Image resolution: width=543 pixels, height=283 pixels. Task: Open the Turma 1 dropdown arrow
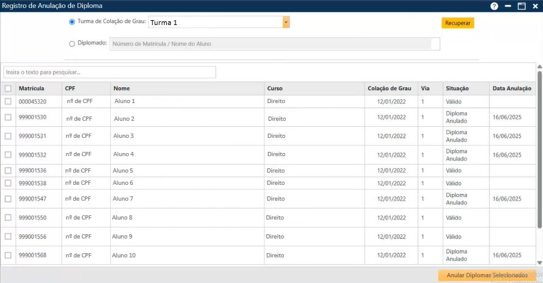[286, 23]
